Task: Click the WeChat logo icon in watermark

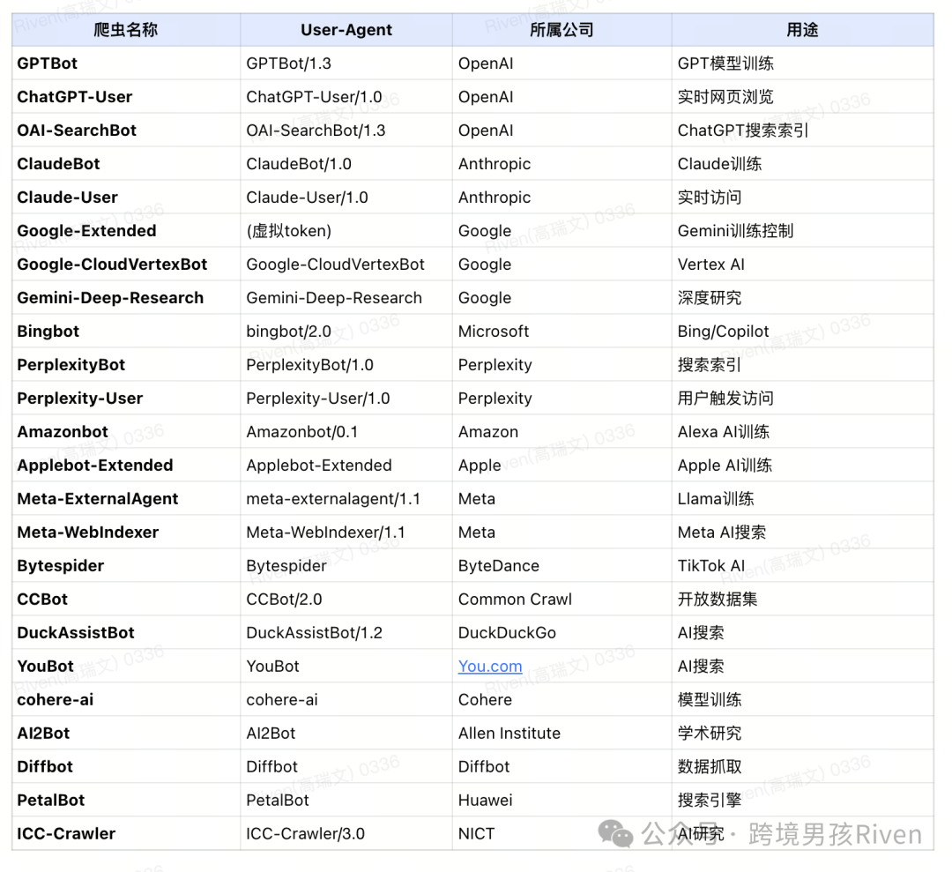Action: tap(615, 833)
